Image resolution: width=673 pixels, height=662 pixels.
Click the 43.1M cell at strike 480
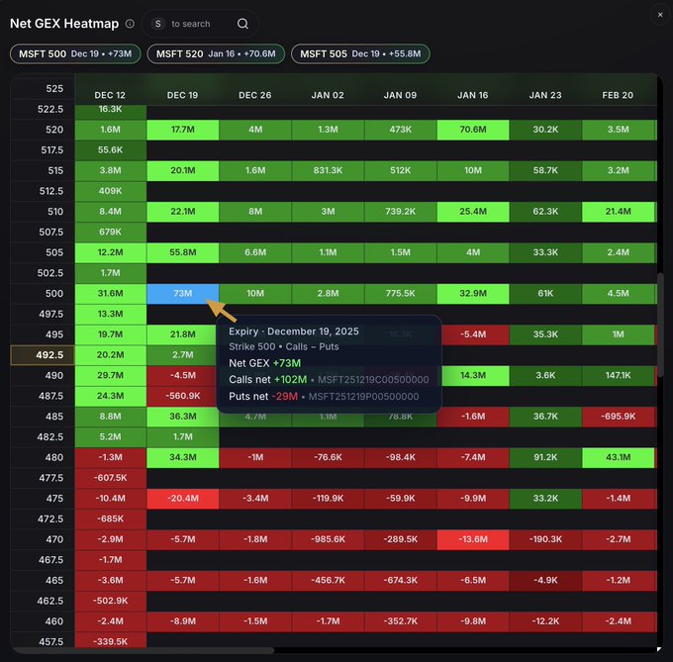(618, 457)
